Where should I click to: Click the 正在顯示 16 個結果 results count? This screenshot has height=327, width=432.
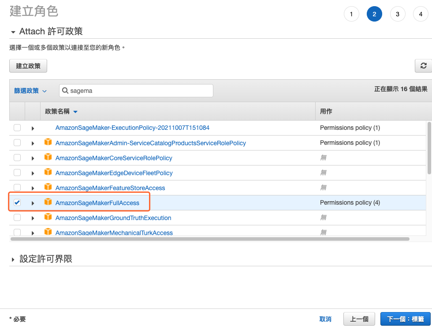(401, 89)
